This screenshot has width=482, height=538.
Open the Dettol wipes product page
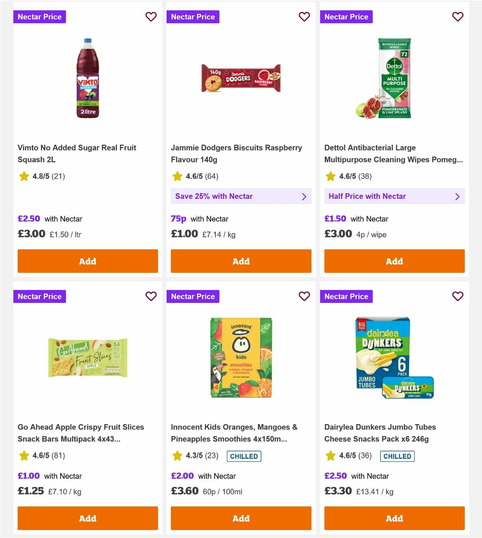click(394, 154)
